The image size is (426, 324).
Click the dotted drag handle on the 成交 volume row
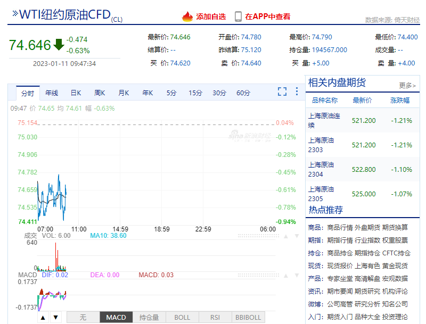pos(258,236)
